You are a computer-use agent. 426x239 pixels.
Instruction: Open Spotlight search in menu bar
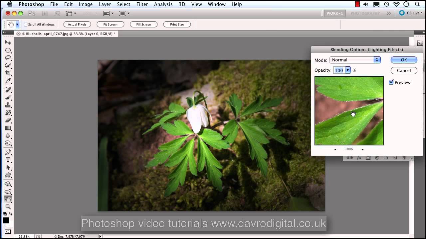(417, 4)
